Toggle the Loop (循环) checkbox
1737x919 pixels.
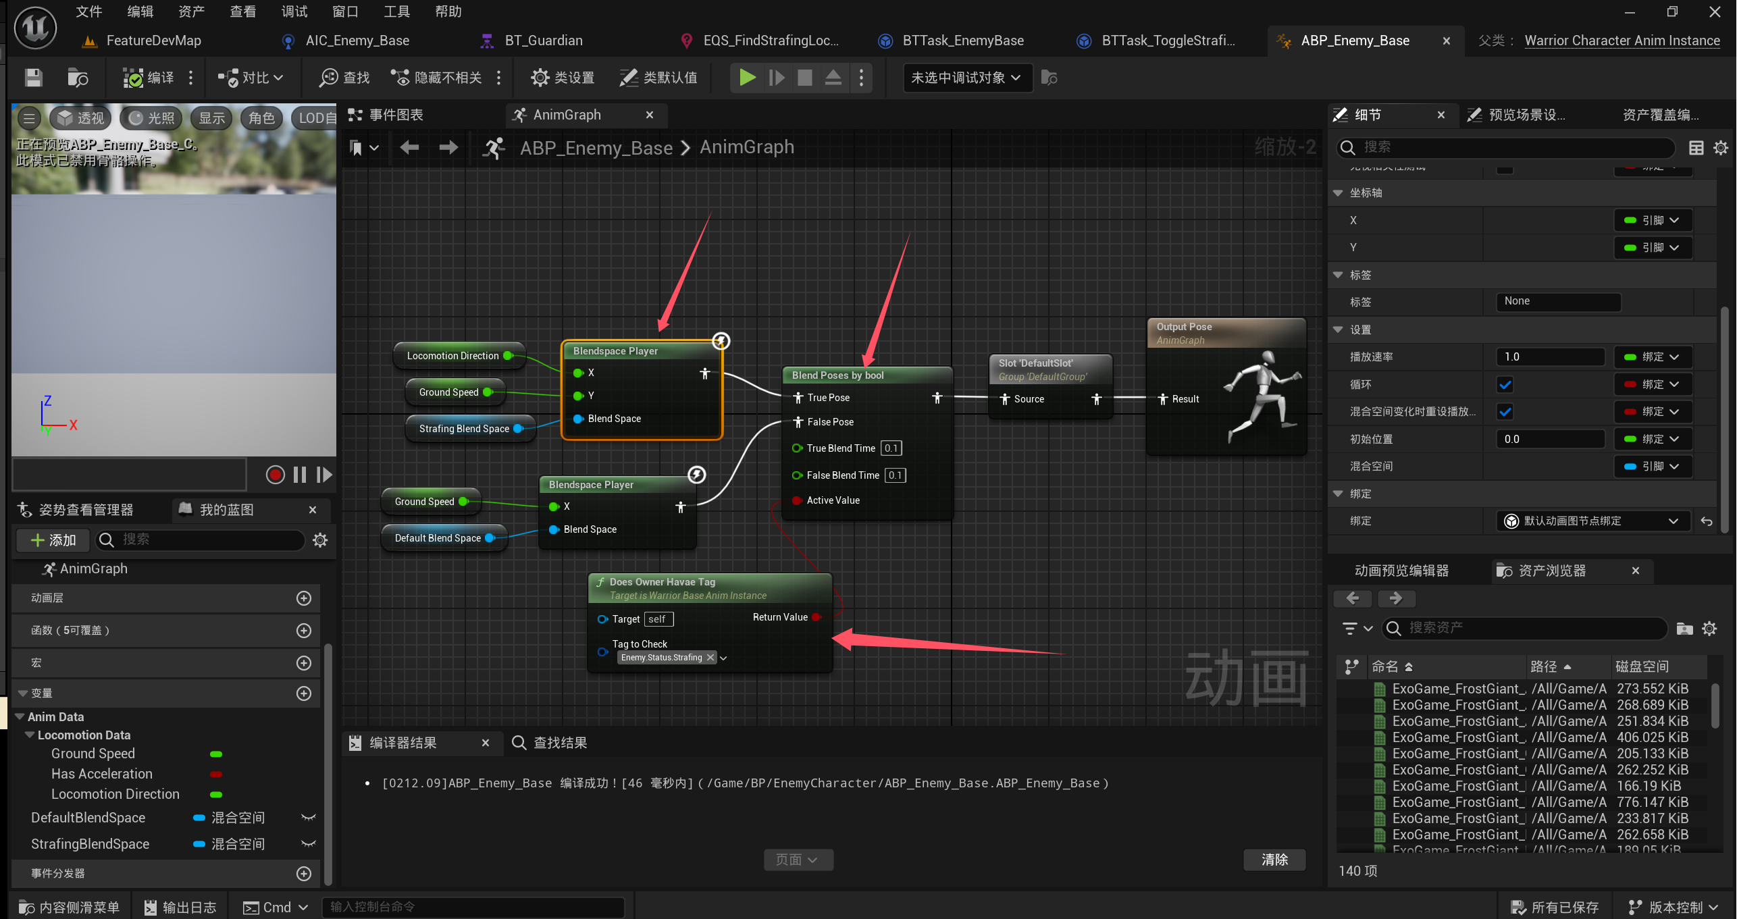tap(1505, 385)
